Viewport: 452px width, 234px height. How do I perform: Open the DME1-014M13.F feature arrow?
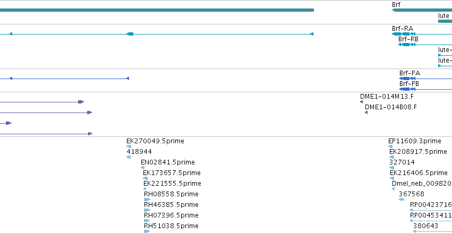[362, 102]
